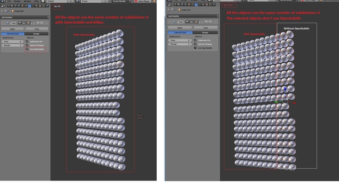This screenshot has width=339, height=190.
Task: Click the Anim Player button icon in the top bar
Action: click(136, 1)
